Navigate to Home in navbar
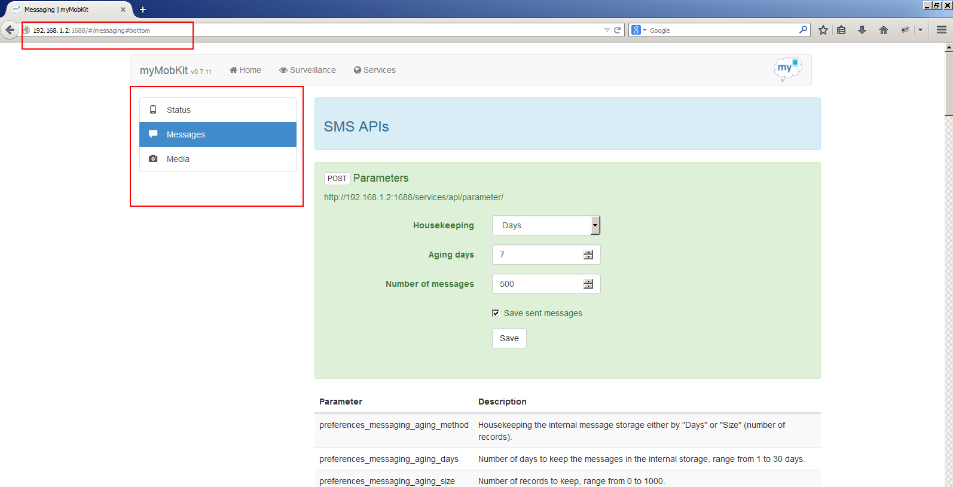 [x=245, y=70]
